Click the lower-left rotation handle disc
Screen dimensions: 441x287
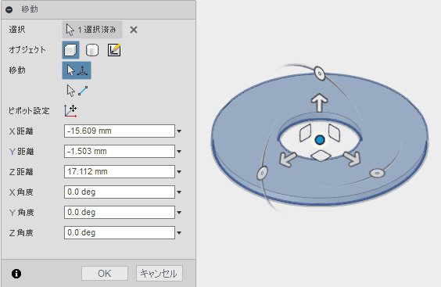(x=262, y=173)
